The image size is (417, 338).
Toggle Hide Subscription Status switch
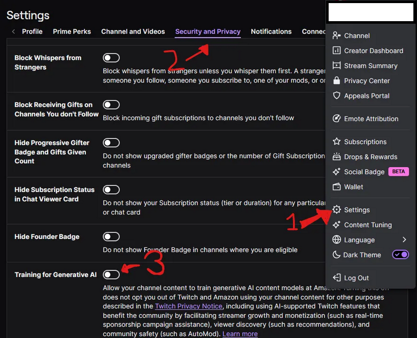click(x=111, y=189)
